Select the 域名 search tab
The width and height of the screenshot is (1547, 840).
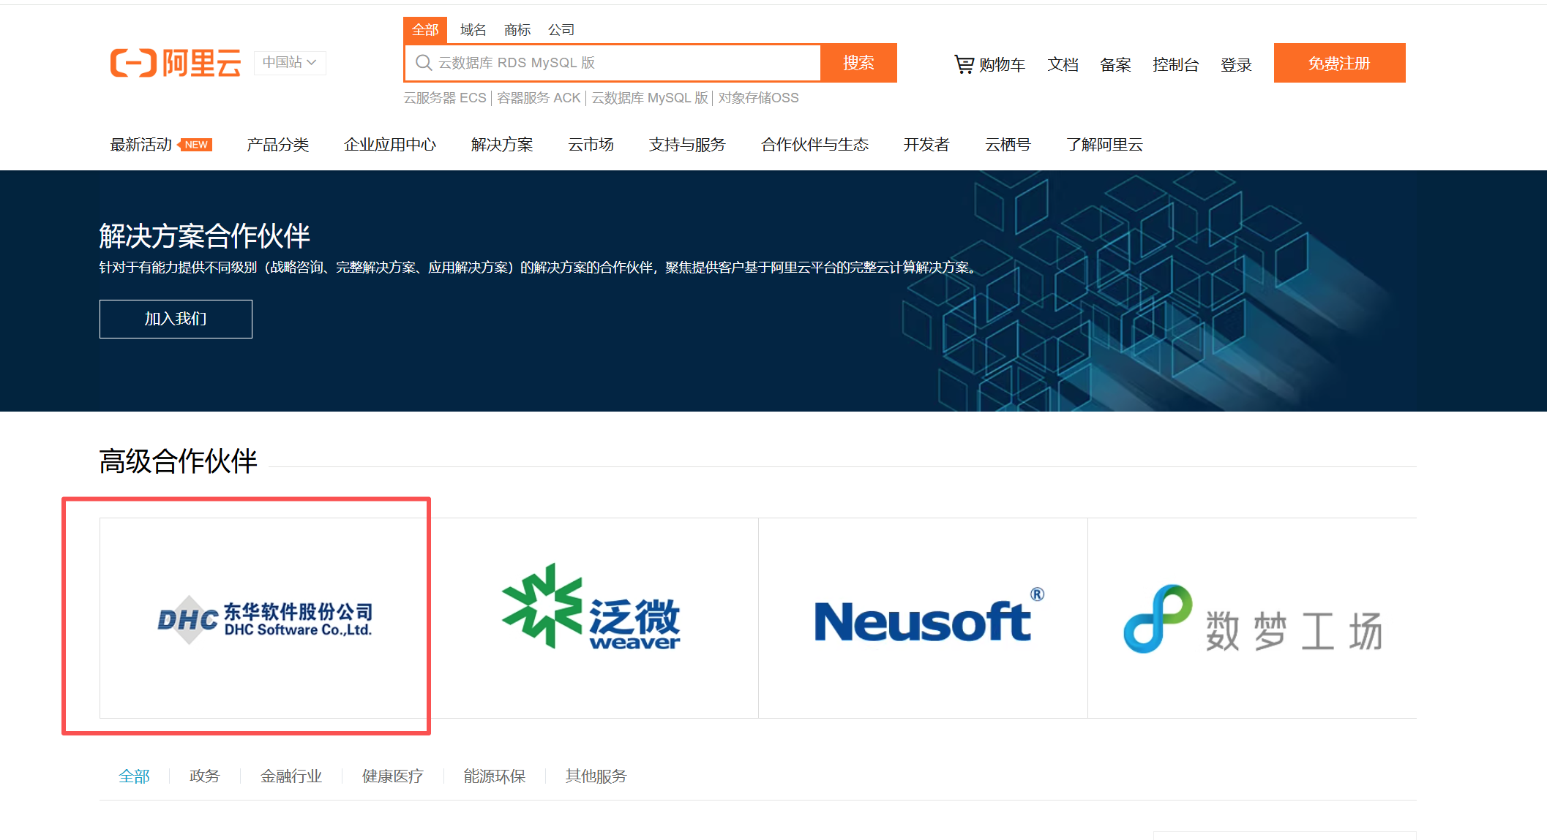pyautogui.click(x=473, y=30)
